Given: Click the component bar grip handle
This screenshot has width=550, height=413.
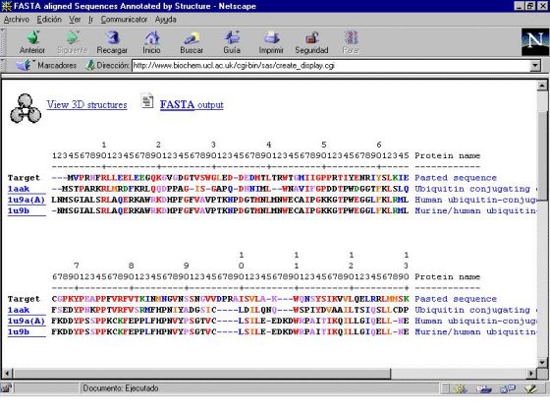Looking at the screenshot, I should click(445, 388).
